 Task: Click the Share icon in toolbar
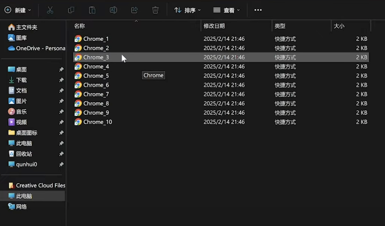click(x=134, y=10)
